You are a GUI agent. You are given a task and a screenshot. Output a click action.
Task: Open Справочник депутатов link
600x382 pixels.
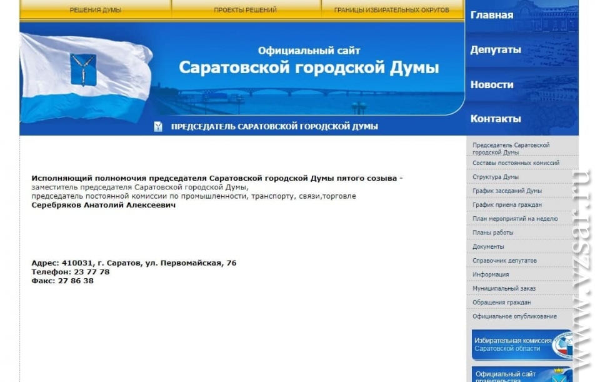(x=505, y=260)
